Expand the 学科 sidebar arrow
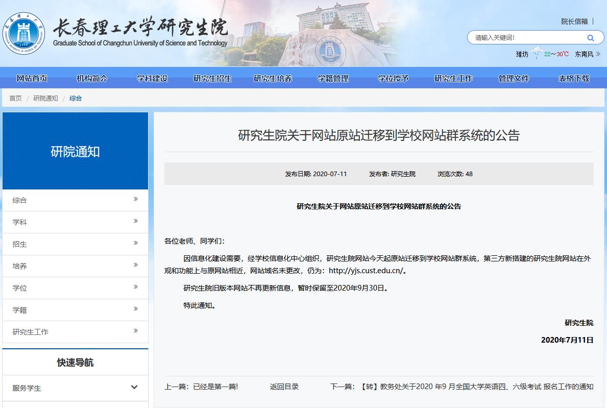The image size is (607, 408). [x=135, y=221]
